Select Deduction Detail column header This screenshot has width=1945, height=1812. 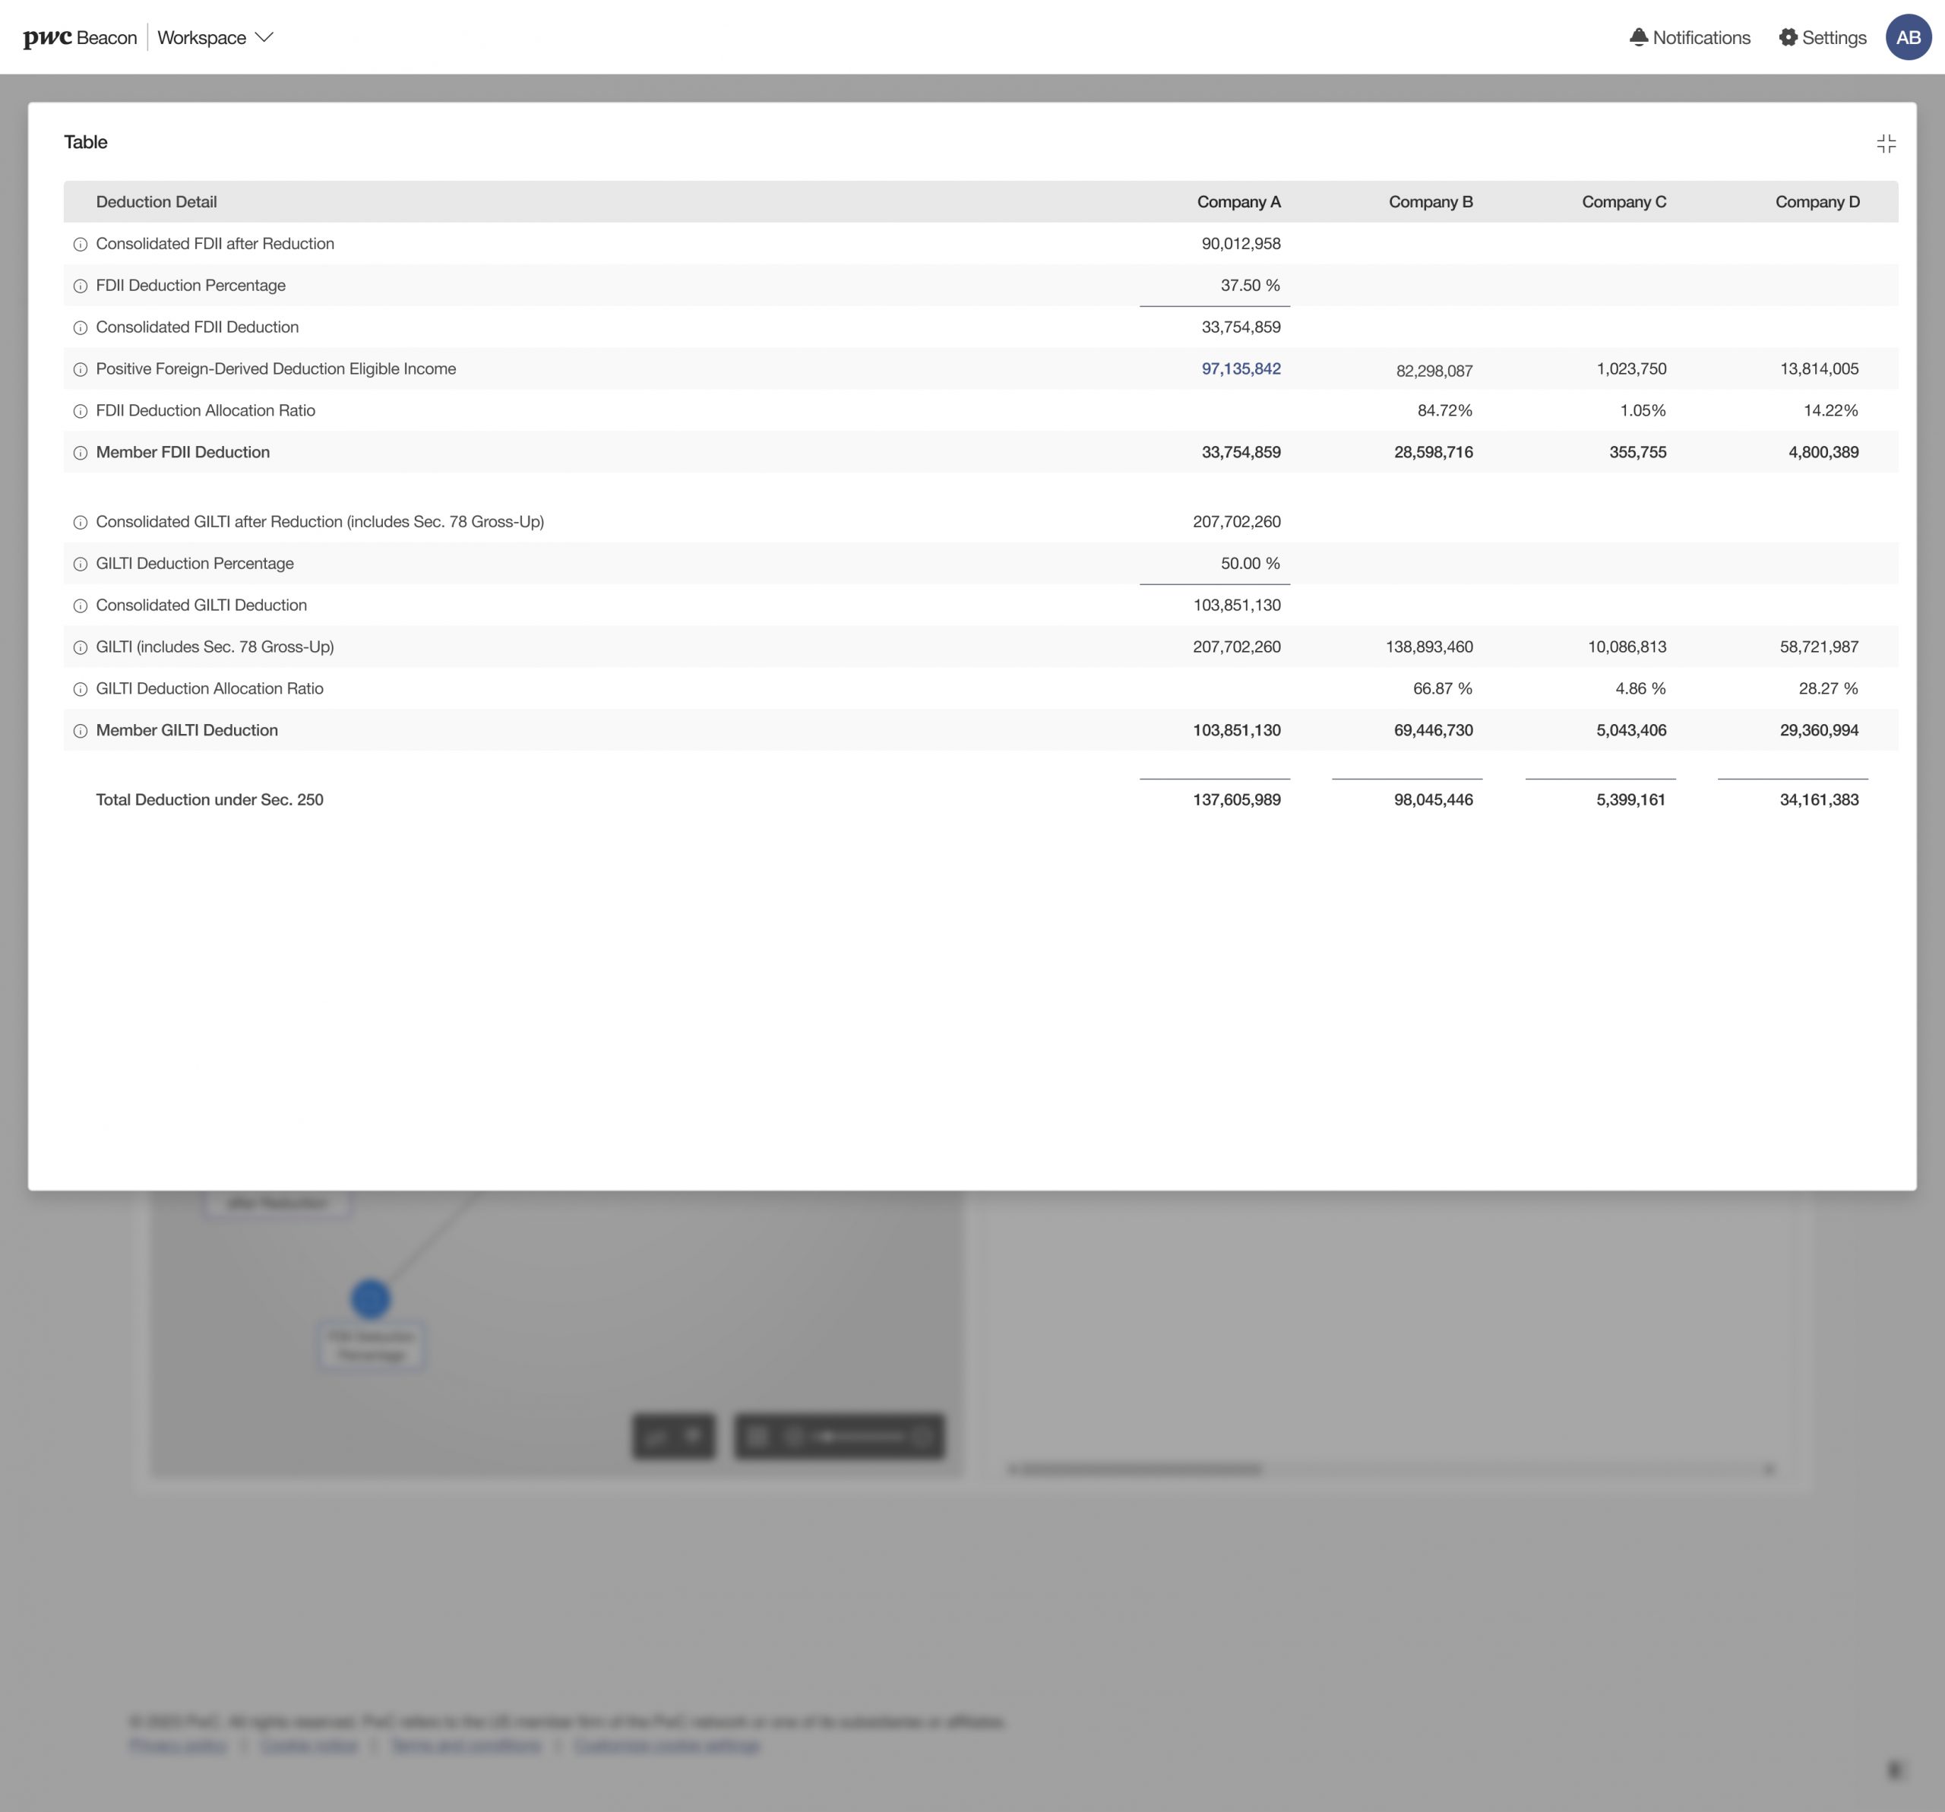pyautogui.click(x=157, y=201)
